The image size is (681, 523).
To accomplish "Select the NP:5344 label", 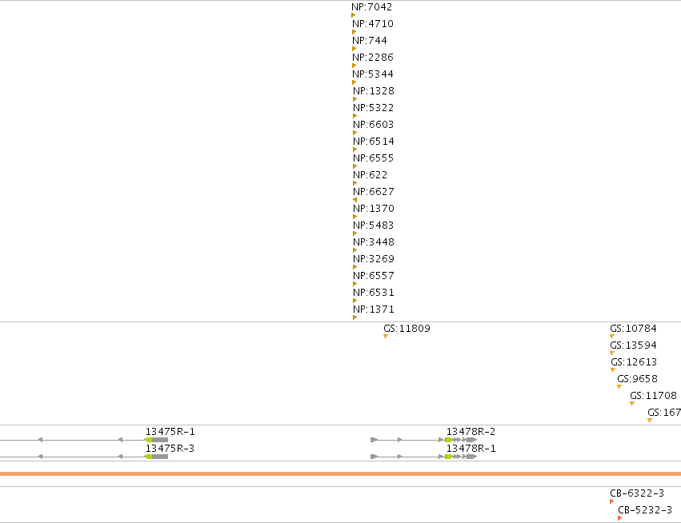I will (373, 74).
